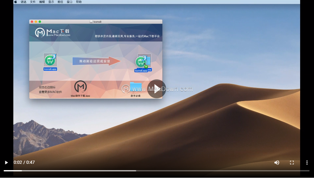Click the 查看更多MAC软件 text
314x178 pixels.
(50, 92)
